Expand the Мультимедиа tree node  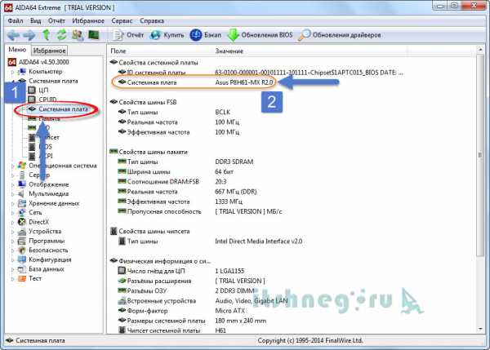[13, 194]
